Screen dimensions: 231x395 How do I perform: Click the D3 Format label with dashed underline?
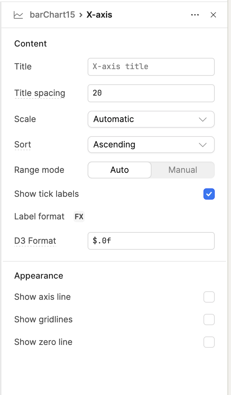(35, 241)
